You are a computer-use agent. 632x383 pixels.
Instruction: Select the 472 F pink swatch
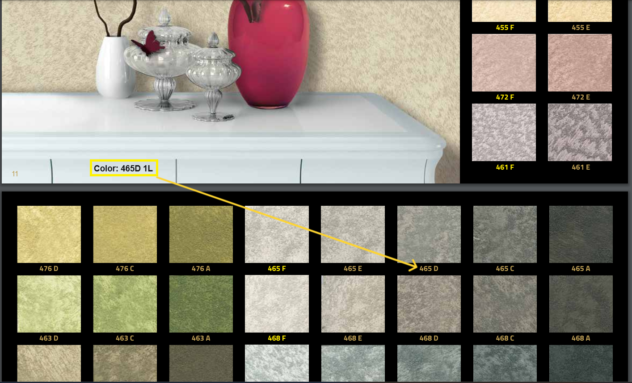(504, 63)
